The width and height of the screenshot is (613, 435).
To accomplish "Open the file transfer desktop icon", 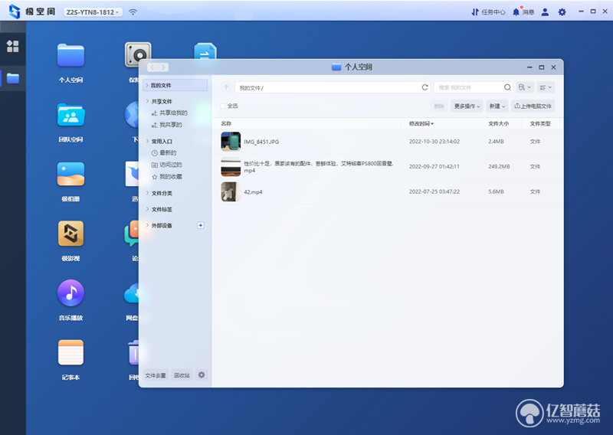I will [205, 51].
